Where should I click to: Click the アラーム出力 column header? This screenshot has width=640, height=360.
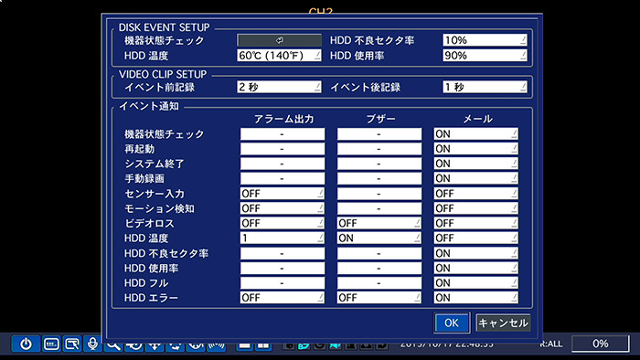pos(284,119)
